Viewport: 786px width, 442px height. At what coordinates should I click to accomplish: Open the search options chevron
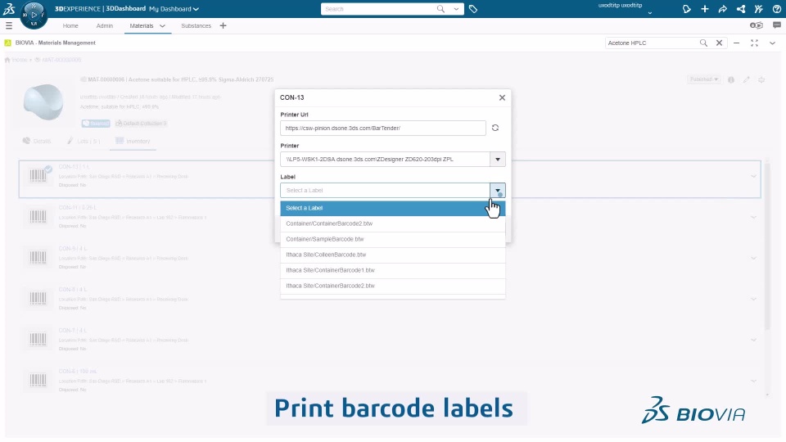(456, 9)
